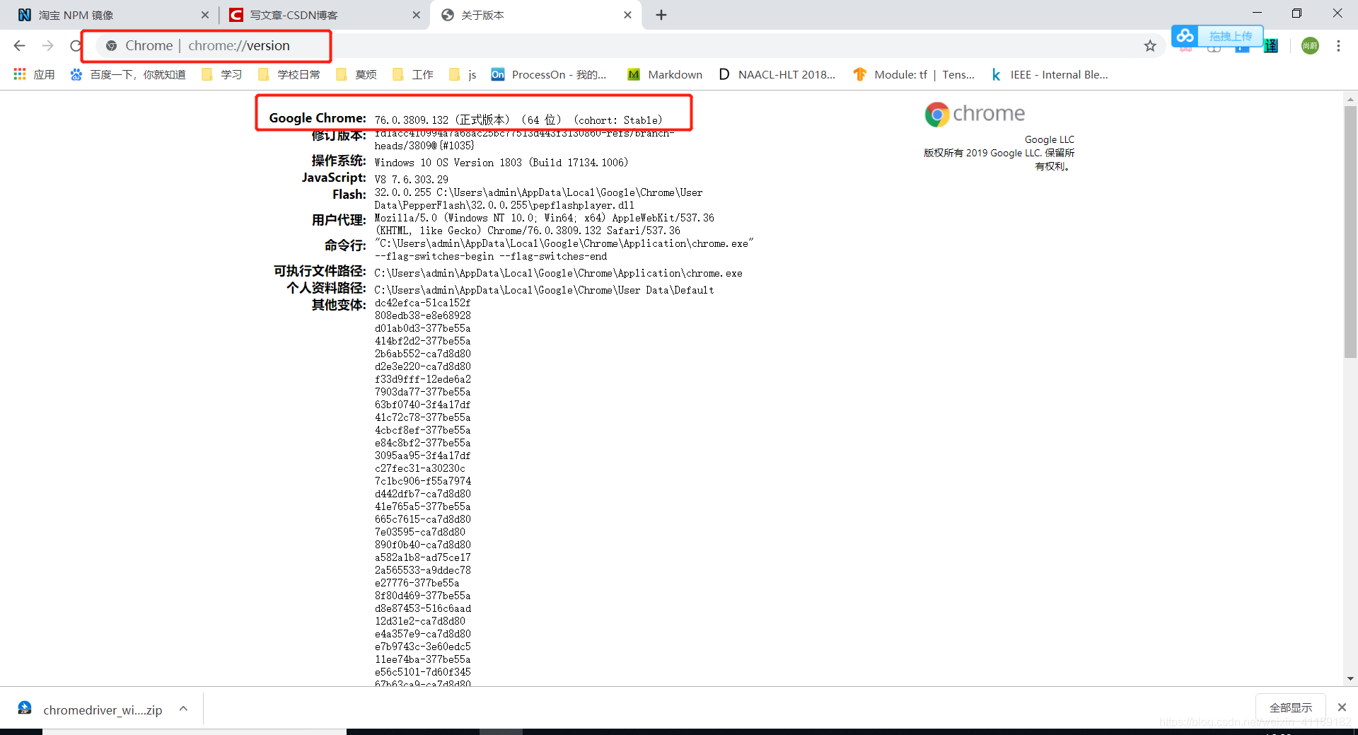Image resolution: width=1358 pixels, height=735 pixels.
Task: Click the Baidu cloud drag-upload widget
Action: coord(1217,35)
